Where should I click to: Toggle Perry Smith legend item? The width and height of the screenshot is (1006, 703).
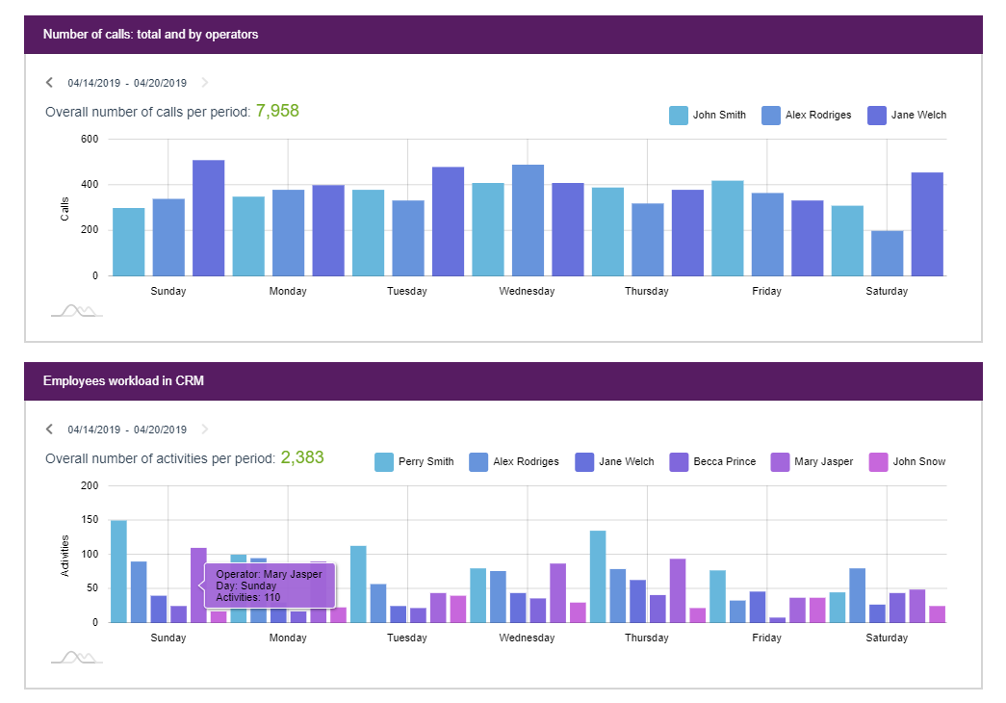coord(414,462)
